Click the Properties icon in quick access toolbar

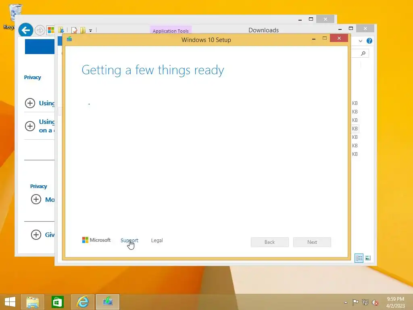coord(74,30)
